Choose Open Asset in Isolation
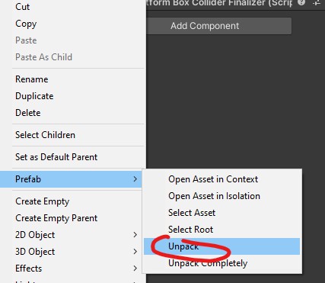The image size is (325, 283). click(x=222, y=196)
